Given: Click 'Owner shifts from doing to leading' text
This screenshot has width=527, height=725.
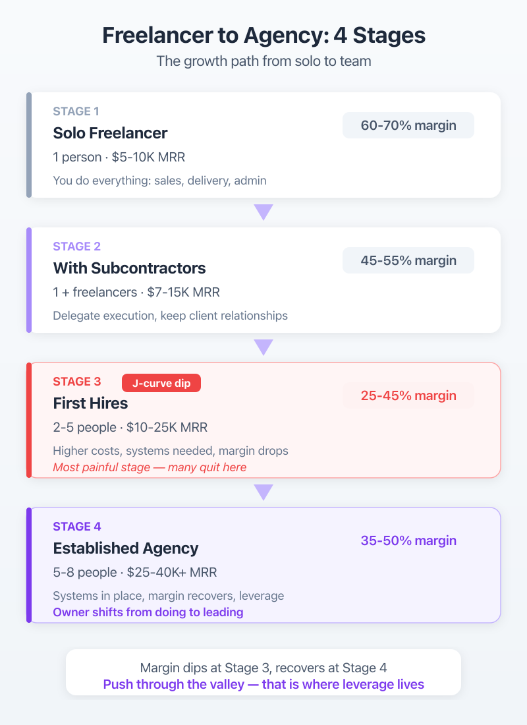Looking at the screenshot, I should (x=148, y=612).
